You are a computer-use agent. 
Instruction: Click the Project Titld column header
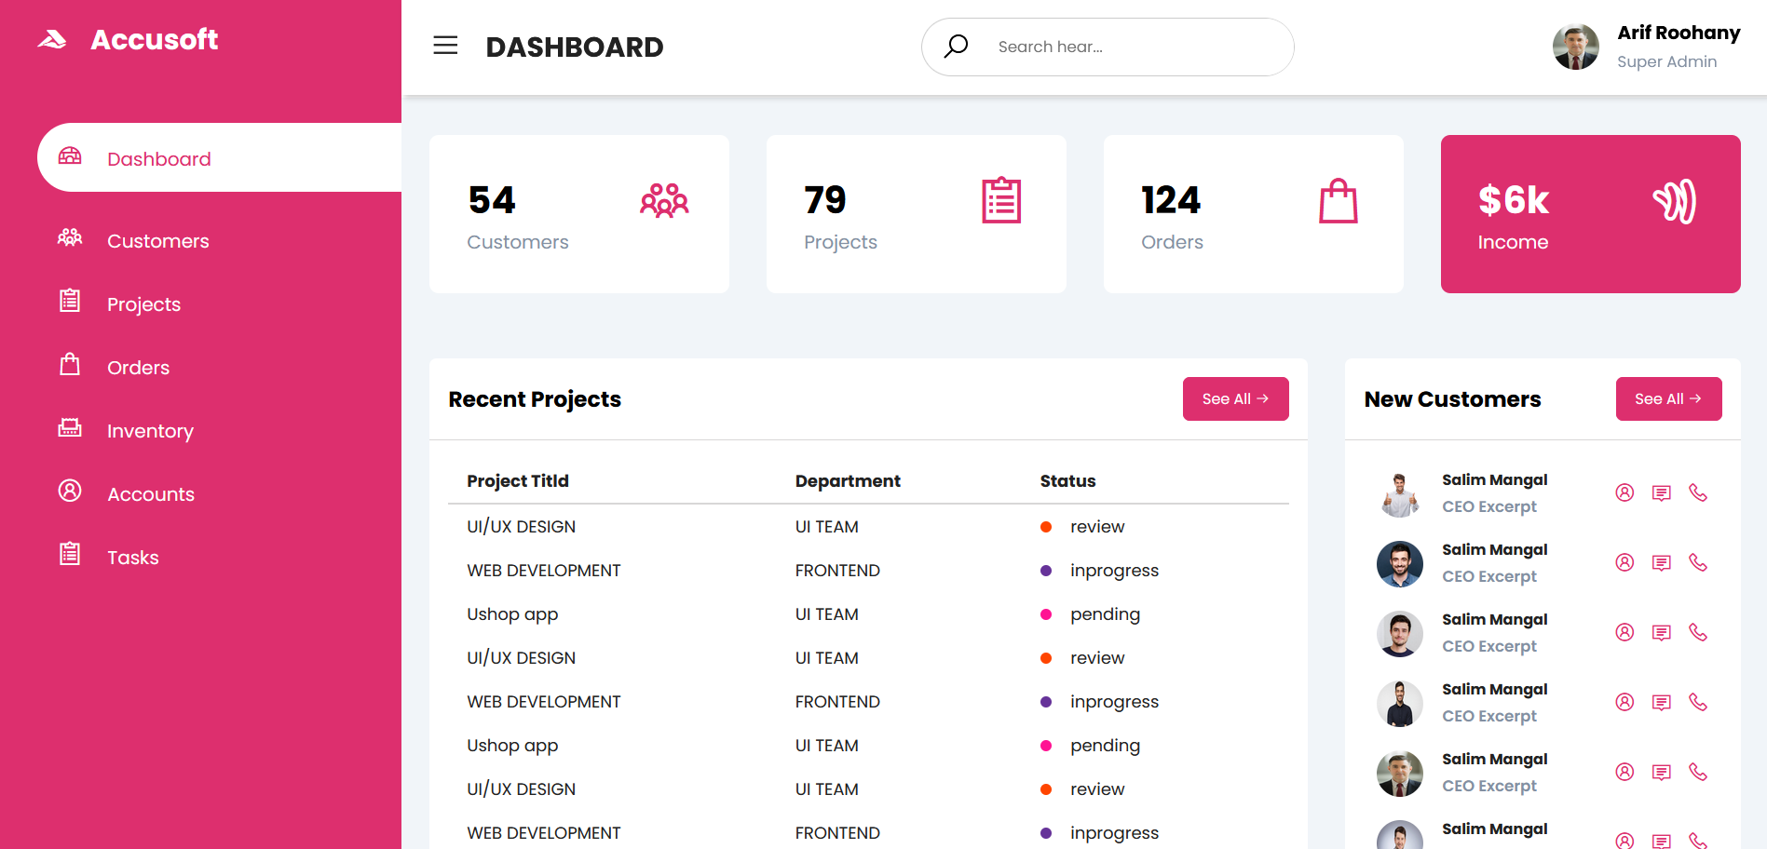pyautogui.click(x=518, y=480)
